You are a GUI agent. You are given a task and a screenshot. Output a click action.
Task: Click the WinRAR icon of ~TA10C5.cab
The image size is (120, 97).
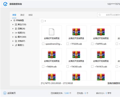point(101,55)
